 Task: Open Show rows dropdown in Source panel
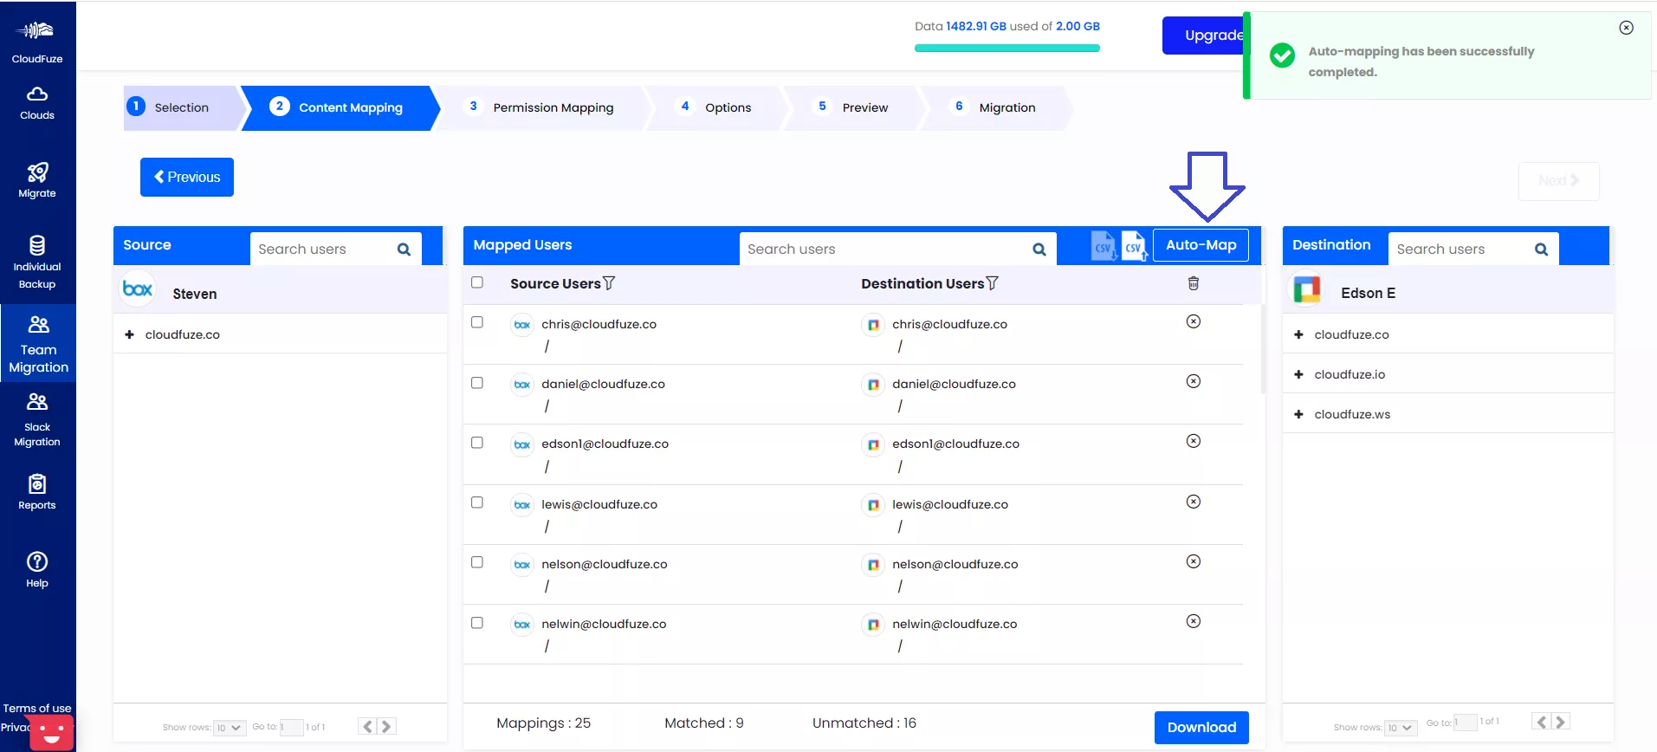tap(230, 728)
